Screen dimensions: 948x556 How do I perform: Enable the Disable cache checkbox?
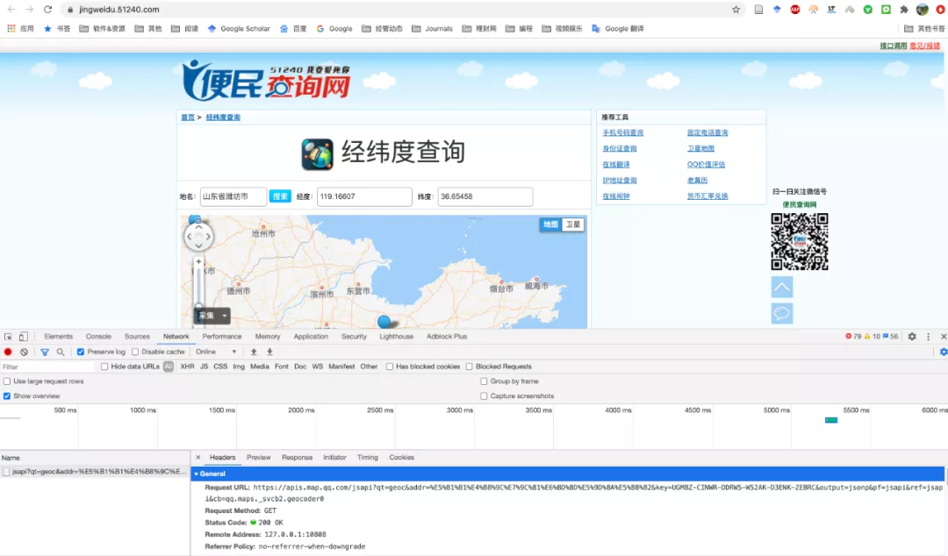pos(135,352)
